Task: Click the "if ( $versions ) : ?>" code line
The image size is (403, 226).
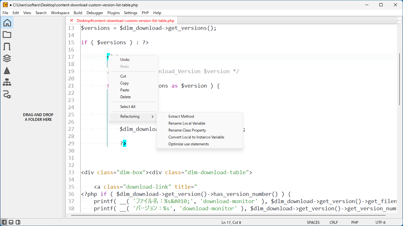Action: point(115,42)
